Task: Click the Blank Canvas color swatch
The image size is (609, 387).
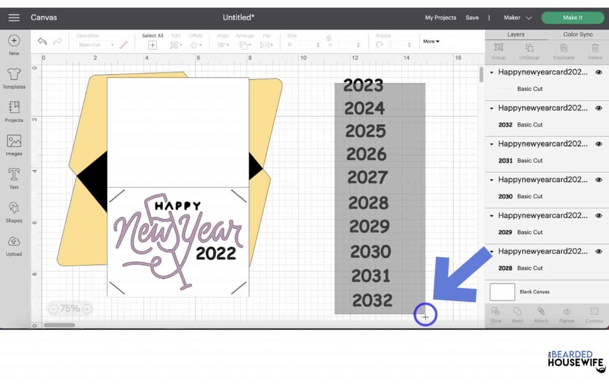Action: 502,291
